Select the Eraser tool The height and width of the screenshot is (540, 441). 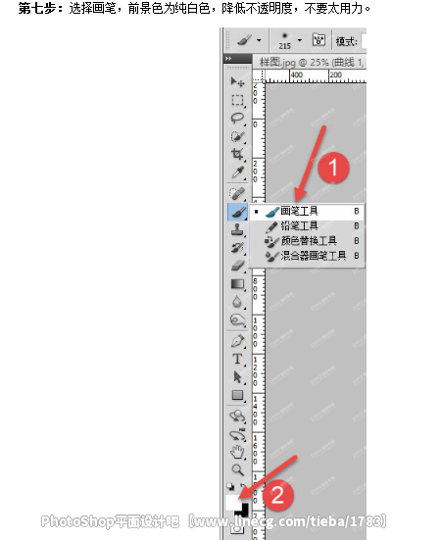[x=237, y=266]
